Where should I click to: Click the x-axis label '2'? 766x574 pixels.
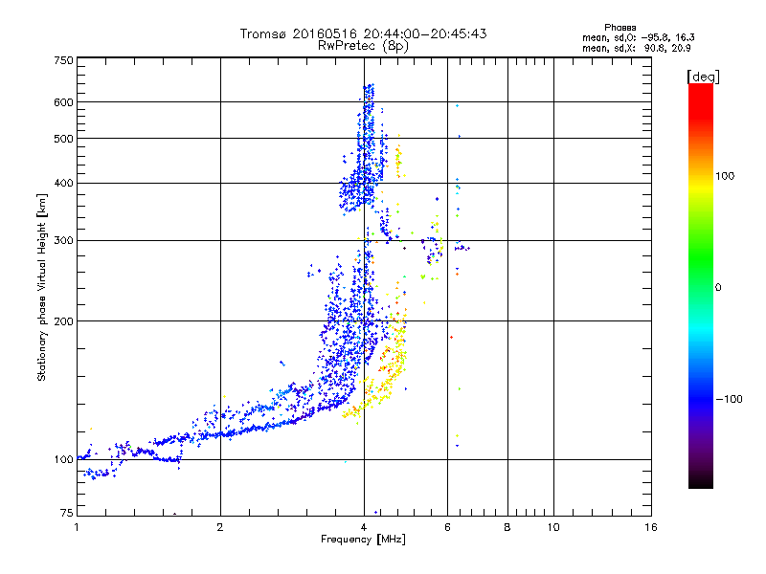click(220, 527)
